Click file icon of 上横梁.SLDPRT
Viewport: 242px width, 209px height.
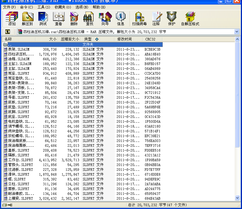5,198
